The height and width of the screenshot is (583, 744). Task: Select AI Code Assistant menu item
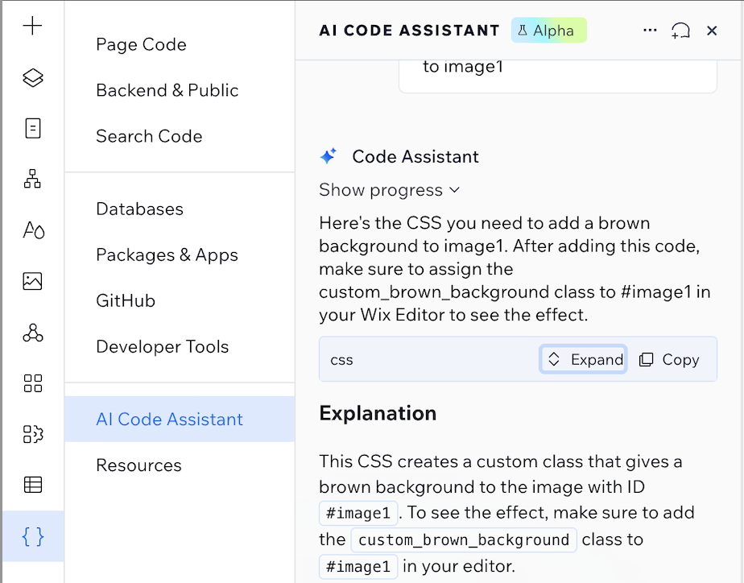[x=180, y=419]
